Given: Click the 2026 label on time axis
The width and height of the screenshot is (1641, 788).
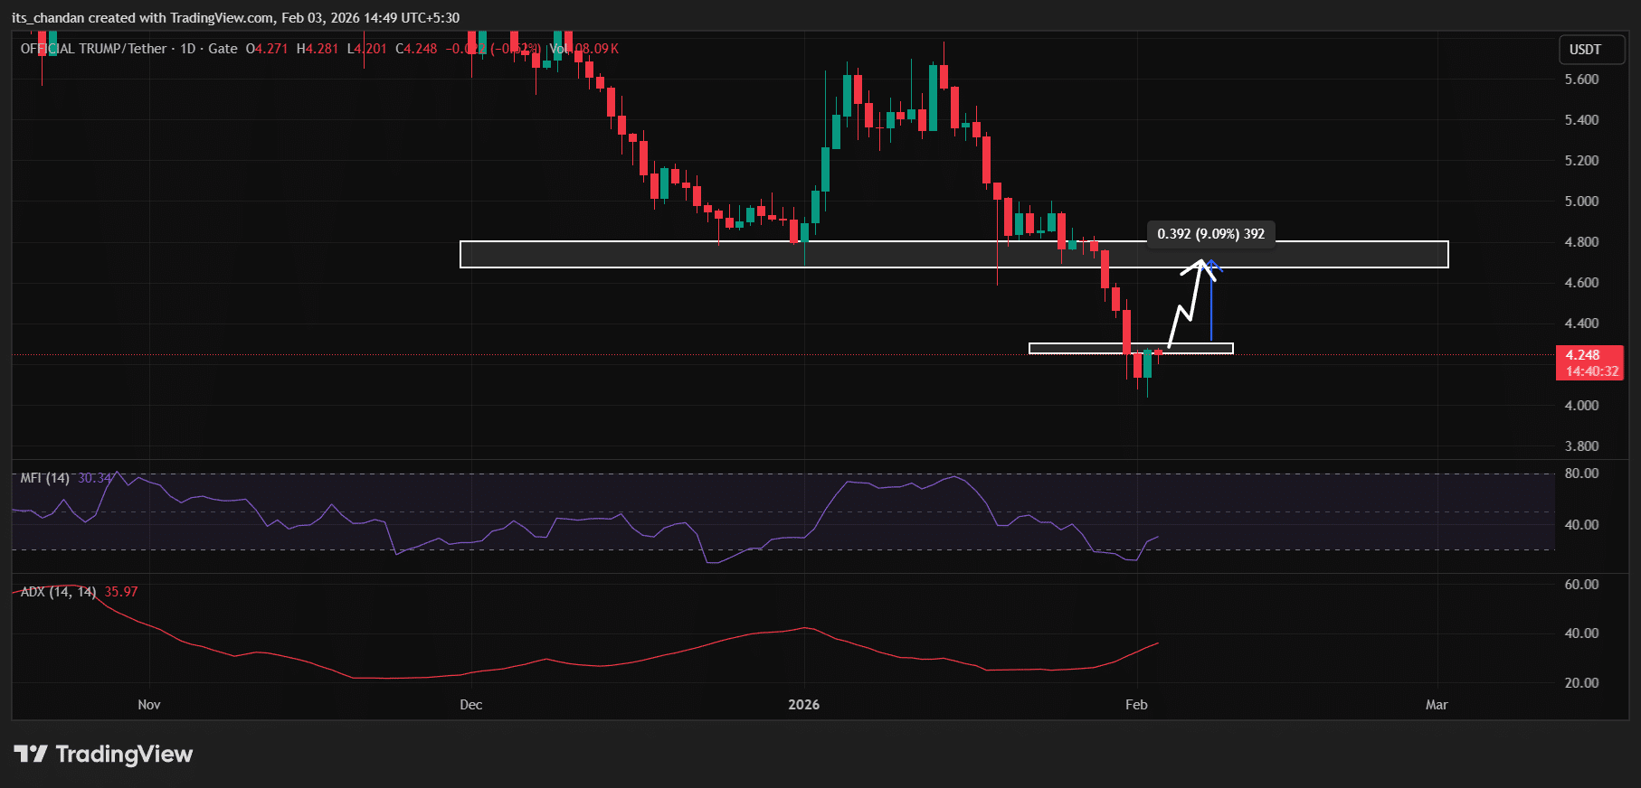Looking at the screenshot, I should [x=803, y=705].
